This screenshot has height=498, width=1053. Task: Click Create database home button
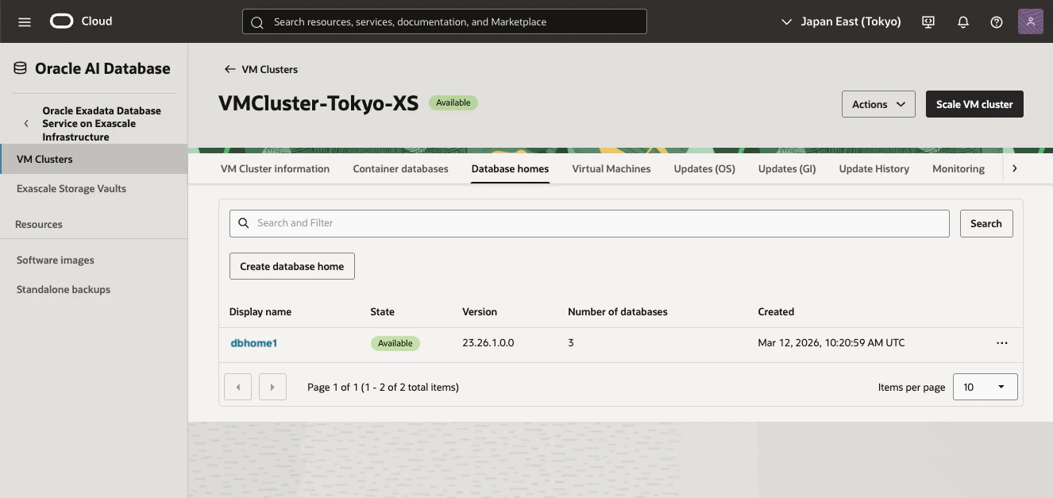tap(292, 266)
